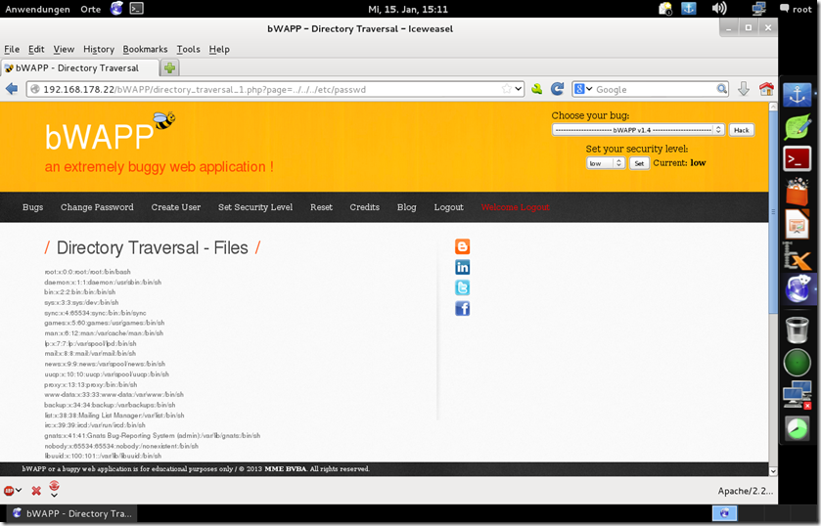The width and height of the screenshot is (821, 526).
Task: Click the red X icon in add-on bar
Action: (36, 491)
